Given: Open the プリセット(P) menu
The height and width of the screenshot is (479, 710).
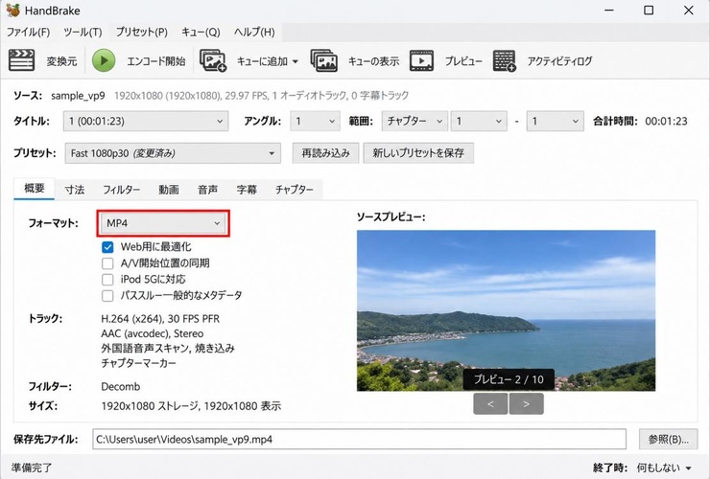Looking at the screenshot, I should click(x=141, y=33).
